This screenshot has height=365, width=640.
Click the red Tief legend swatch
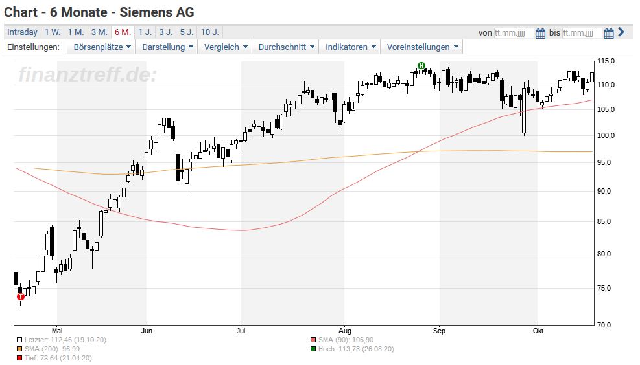[x=19, y=359]
